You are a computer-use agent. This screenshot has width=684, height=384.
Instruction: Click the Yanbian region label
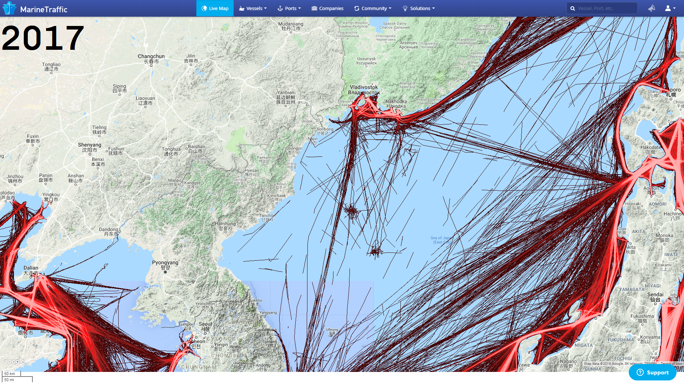285,97
